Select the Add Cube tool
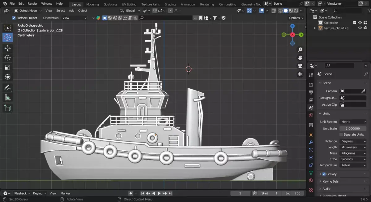The image size is (371, 202). (8, 108)
